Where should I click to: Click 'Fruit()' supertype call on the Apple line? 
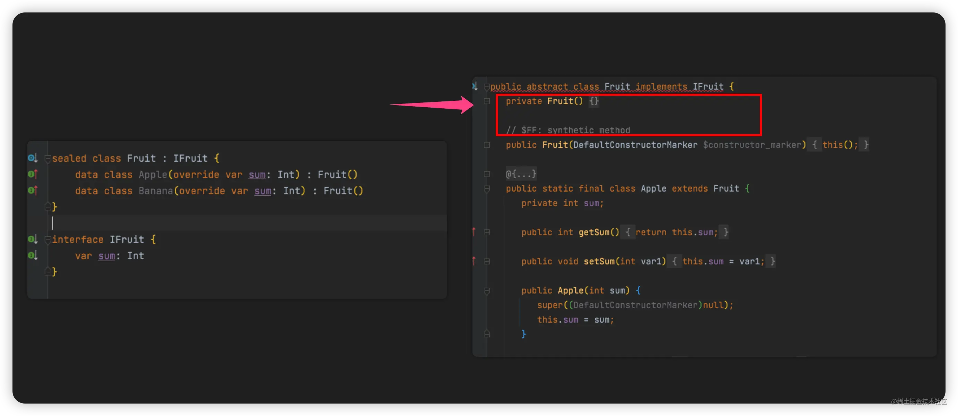click(x=338, y=174)
